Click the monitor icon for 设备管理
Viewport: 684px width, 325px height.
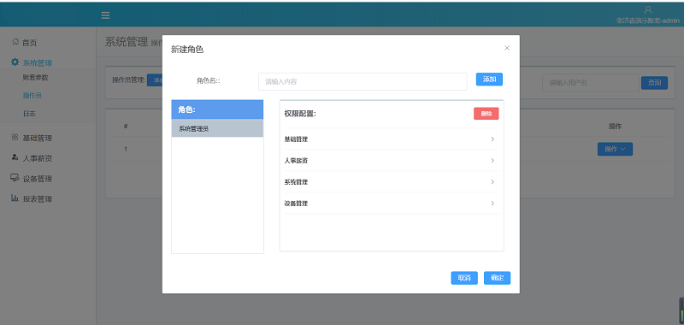[x=15, y=178]
